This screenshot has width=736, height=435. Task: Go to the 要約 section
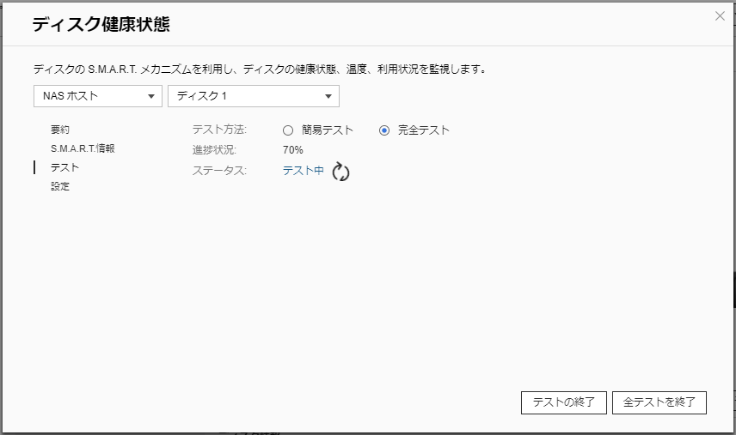[60, 130]
